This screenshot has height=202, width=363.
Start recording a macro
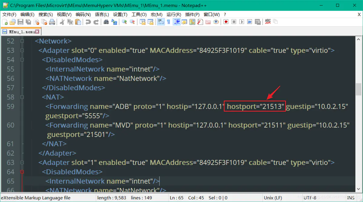click(226, 22)
